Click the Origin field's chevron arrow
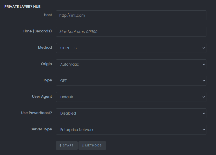Image resolution: width=216 pixels, height=155 pixels. [204, 64]
